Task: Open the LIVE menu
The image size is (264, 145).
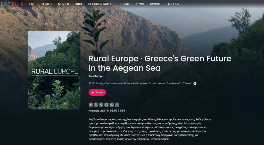Action: pos(32,4)
